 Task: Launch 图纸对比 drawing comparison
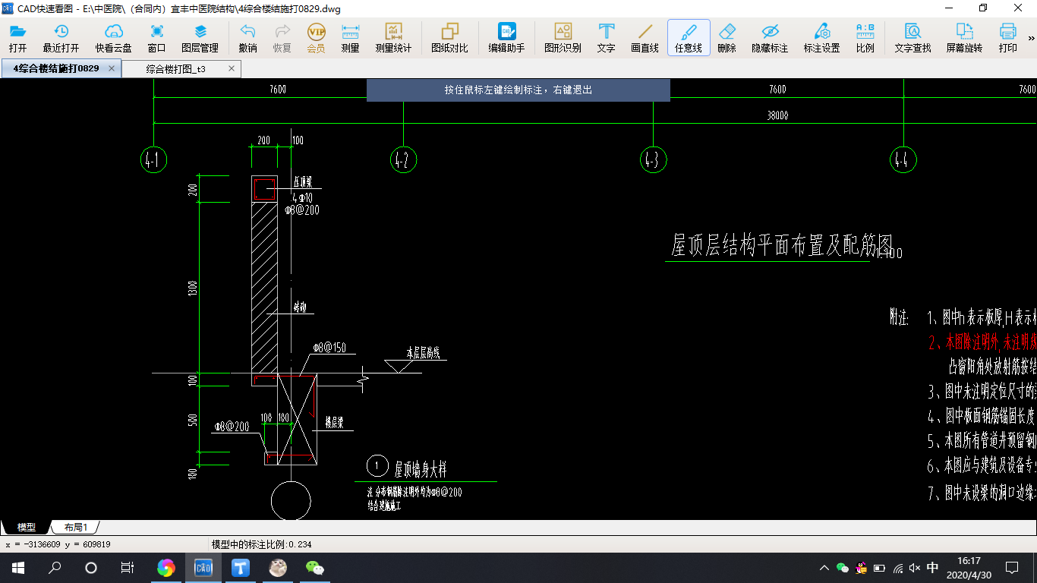click(x=449, y=38)
